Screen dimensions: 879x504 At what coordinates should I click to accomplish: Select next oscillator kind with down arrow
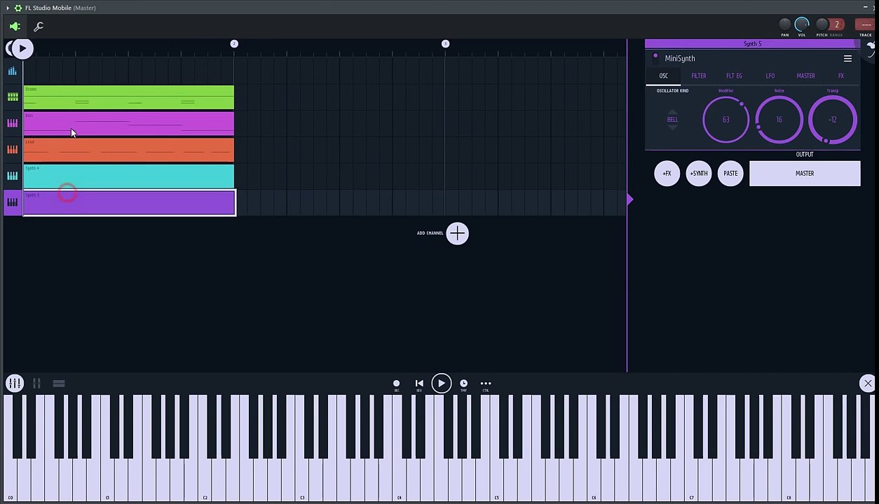point(672,127)
